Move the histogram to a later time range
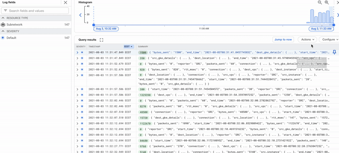Screen dimensions: 339x153 point(338,15)
